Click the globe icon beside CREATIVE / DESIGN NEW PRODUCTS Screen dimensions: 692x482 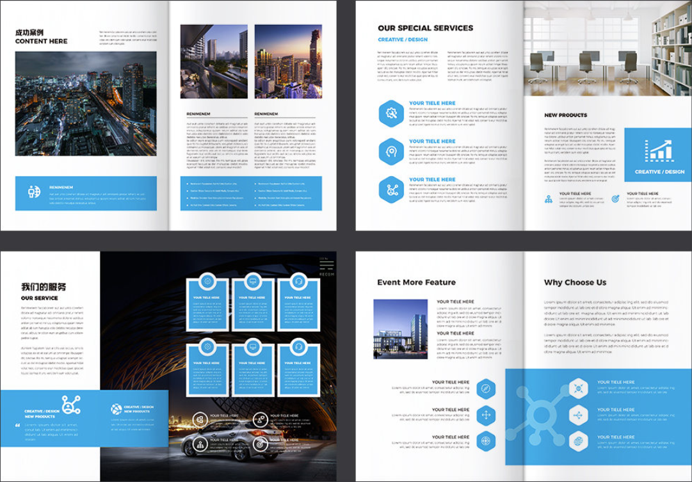(116, 409)
